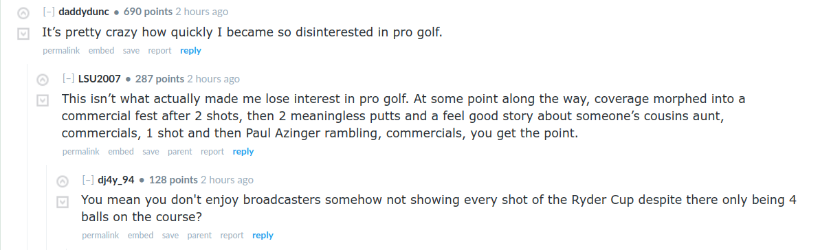
Task: Collapse dj4y_94's comment with [–] toggle
Action: click(x=87, y=180)
